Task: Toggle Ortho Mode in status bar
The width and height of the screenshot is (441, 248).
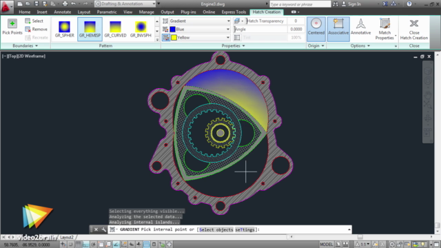Action: click(85, 245)
